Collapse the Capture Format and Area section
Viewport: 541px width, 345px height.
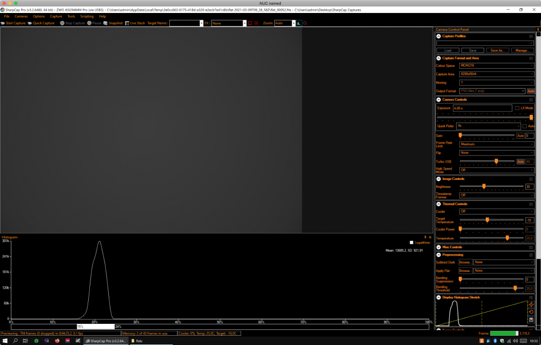tap(439, 58)
